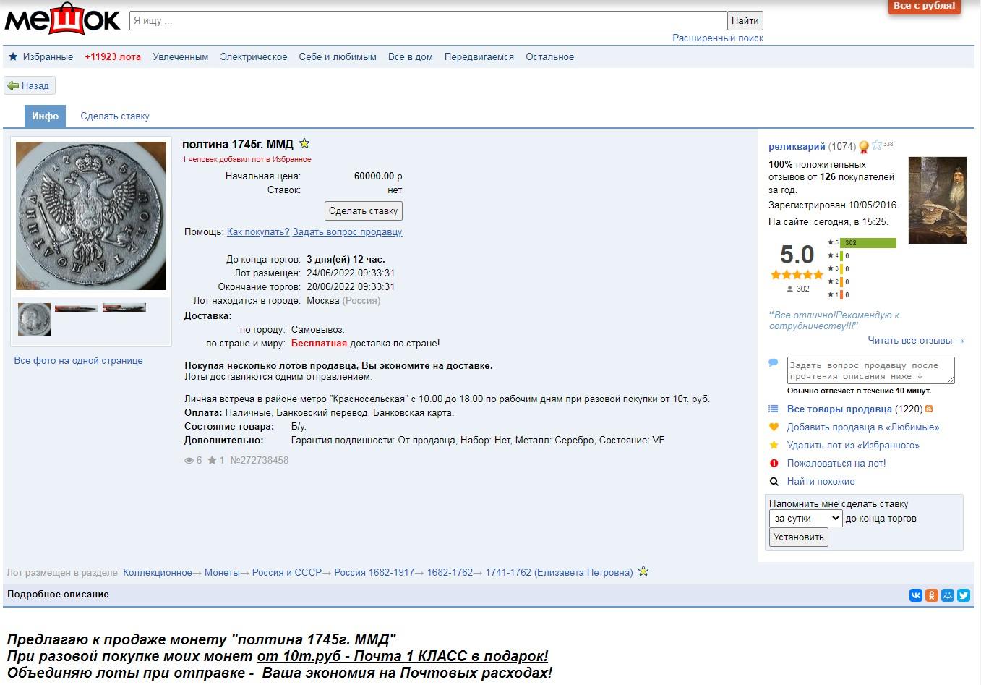Switch to the "Сделать ставку" tab
The height and width of the screenshot is (685, 981).
[x=115, y=116]
